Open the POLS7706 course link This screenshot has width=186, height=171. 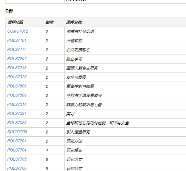[17, 168]
